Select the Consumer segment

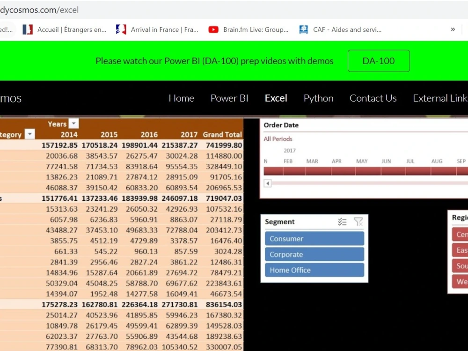point(314,239)
